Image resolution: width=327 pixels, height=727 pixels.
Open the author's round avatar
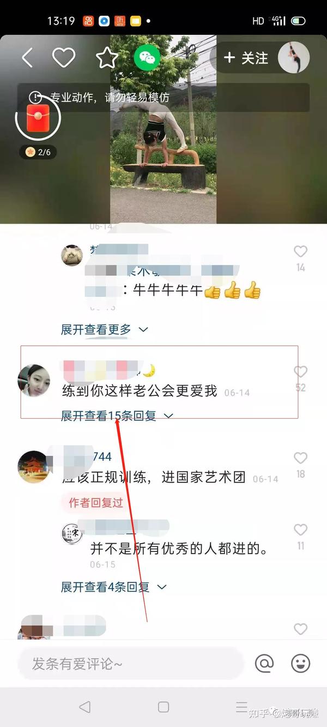click(294, 57)
